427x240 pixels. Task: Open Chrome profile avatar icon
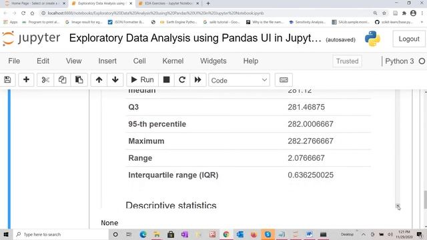[x=413, y=13]
